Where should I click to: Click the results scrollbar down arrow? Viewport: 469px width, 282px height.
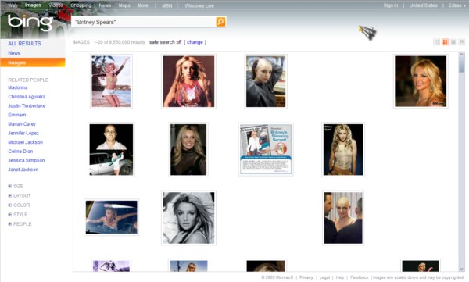461,269
